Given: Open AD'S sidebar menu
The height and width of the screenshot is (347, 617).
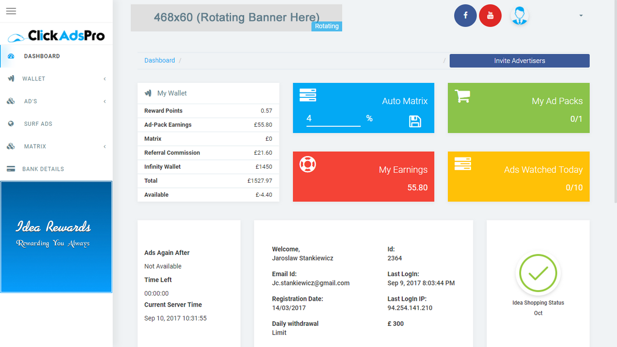Looking at the screenshot, I should (56, 101).
